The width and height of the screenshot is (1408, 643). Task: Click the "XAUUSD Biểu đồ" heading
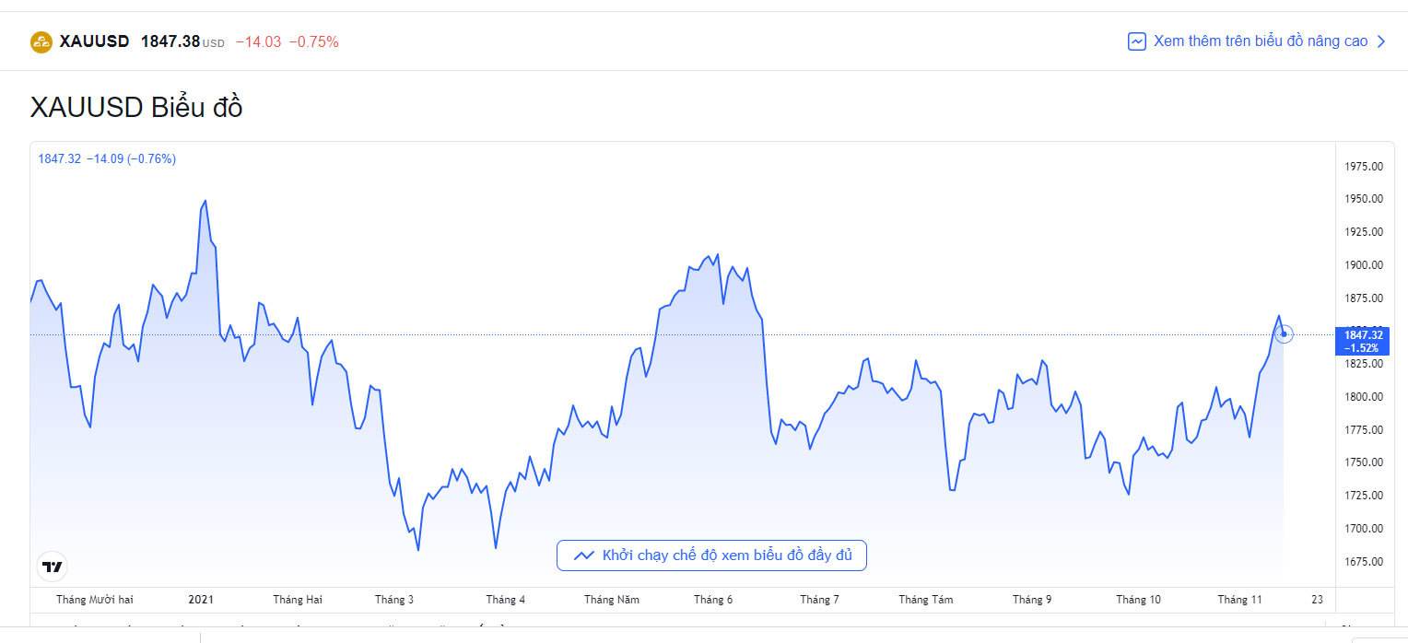click(x=136, y=107)
